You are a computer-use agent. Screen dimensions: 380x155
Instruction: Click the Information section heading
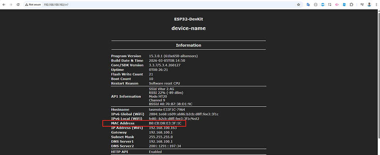(x=188, y=45)
